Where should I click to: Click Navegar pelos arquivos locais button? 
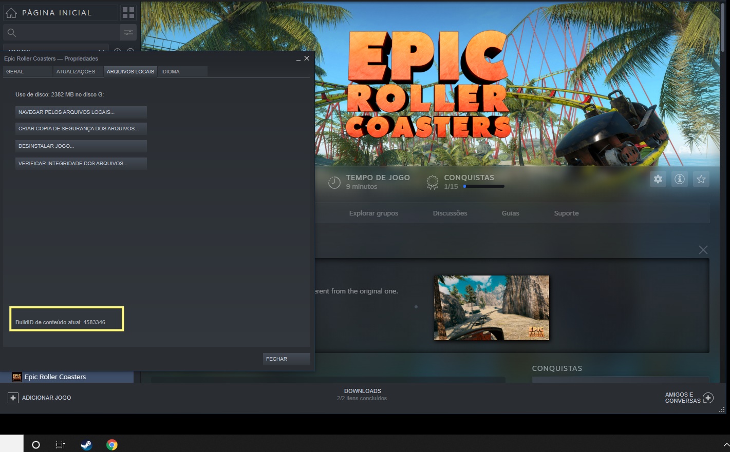81,112
